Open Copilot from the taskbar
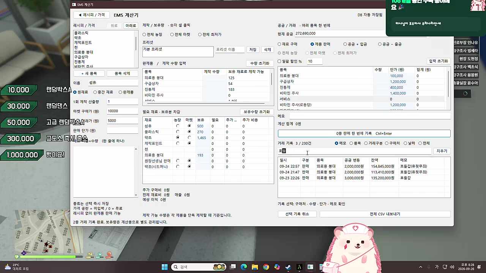 (277, 267)
